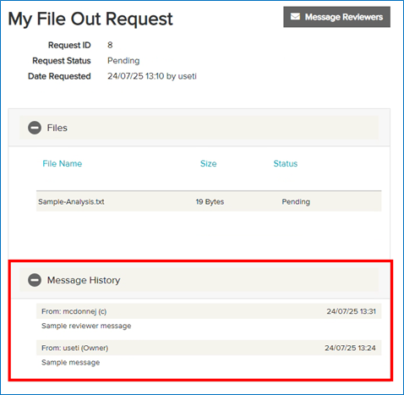Open message from mcdonnej (c)
404x395 pixels.
click(209, 311)
